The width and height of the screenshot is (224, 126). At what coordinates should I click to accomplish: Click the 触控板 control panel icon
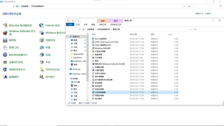(x=5, y=40)
